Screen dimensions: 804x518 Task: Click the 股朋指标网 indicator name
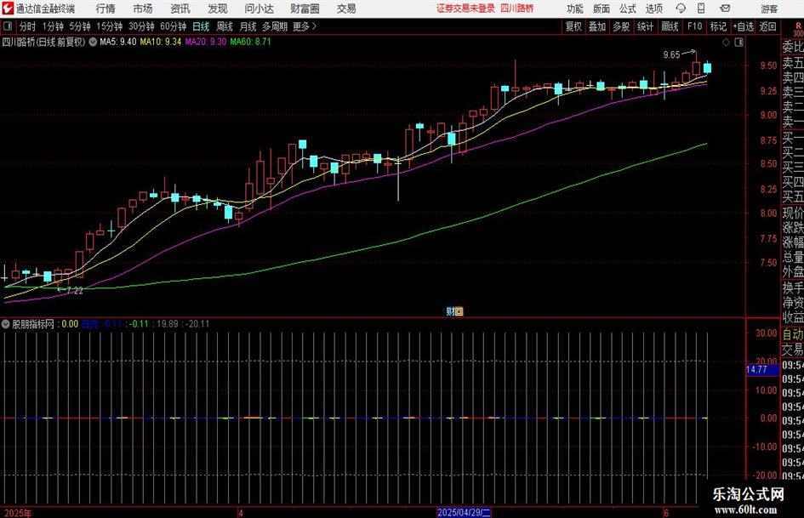(33, 324)
